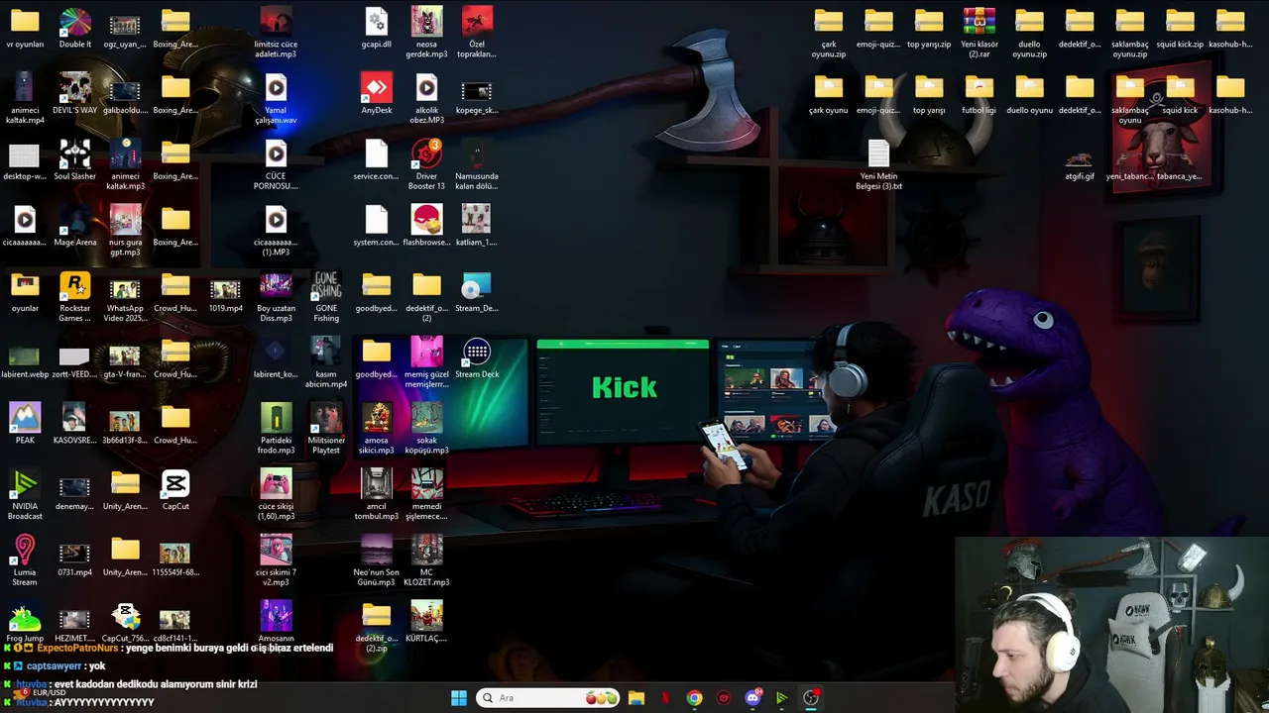Select the ogz_uyan_... video file
1269x713 pixels.
(125, 29)
